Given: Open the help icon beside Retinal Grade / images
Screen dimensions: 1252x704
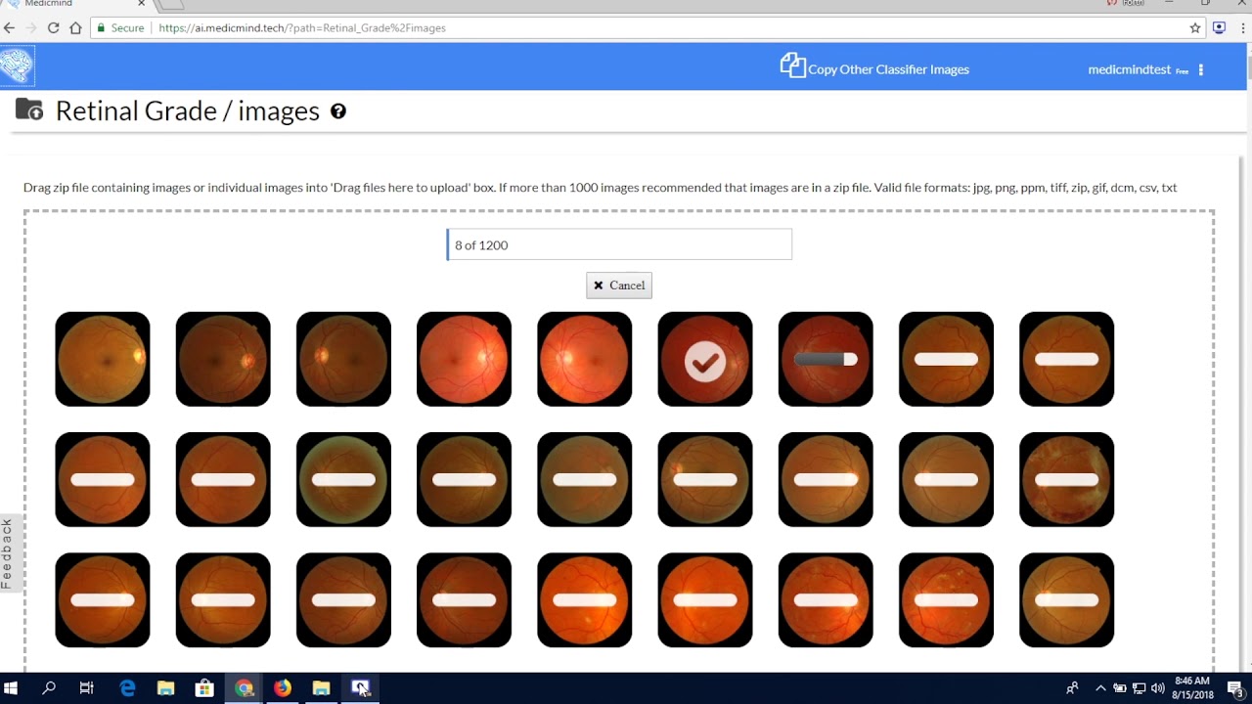Looking at the screenshot, I should click(338, 111).
